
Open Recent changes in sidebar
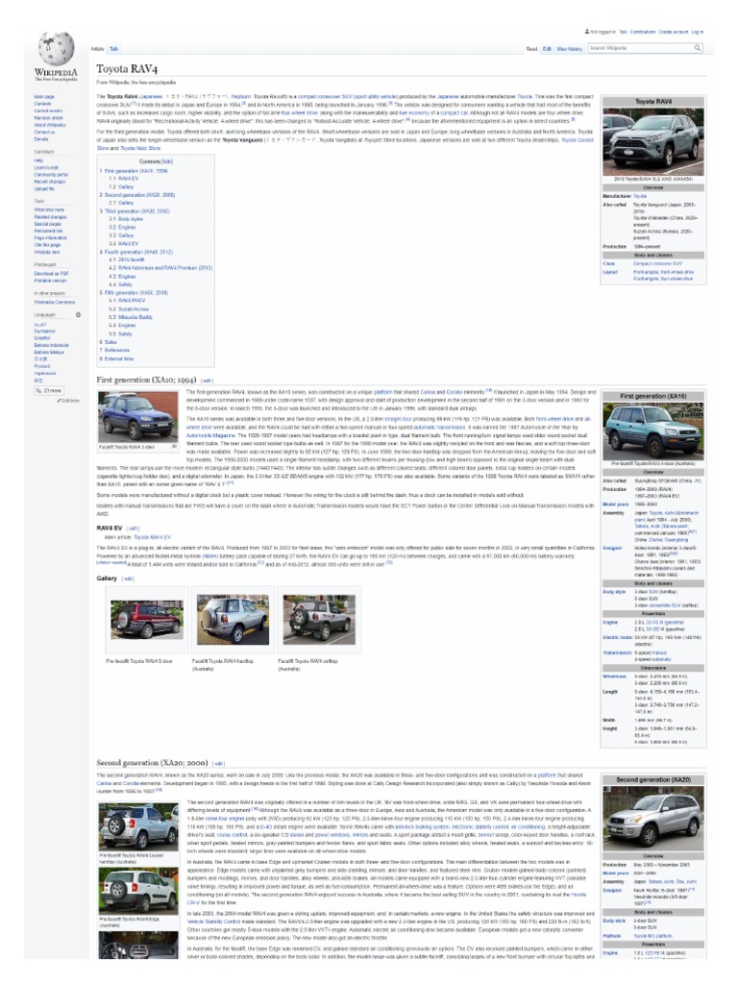pos(49,182)
